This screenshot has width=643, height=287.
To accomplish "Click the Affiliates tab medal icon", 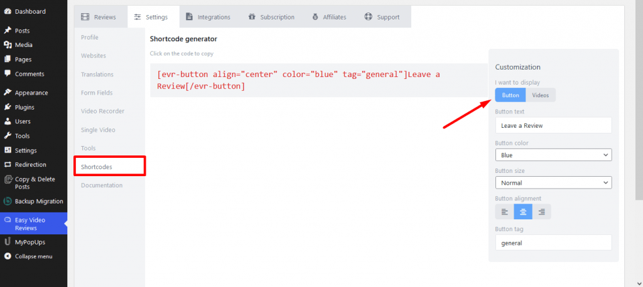I will [315, 17].
